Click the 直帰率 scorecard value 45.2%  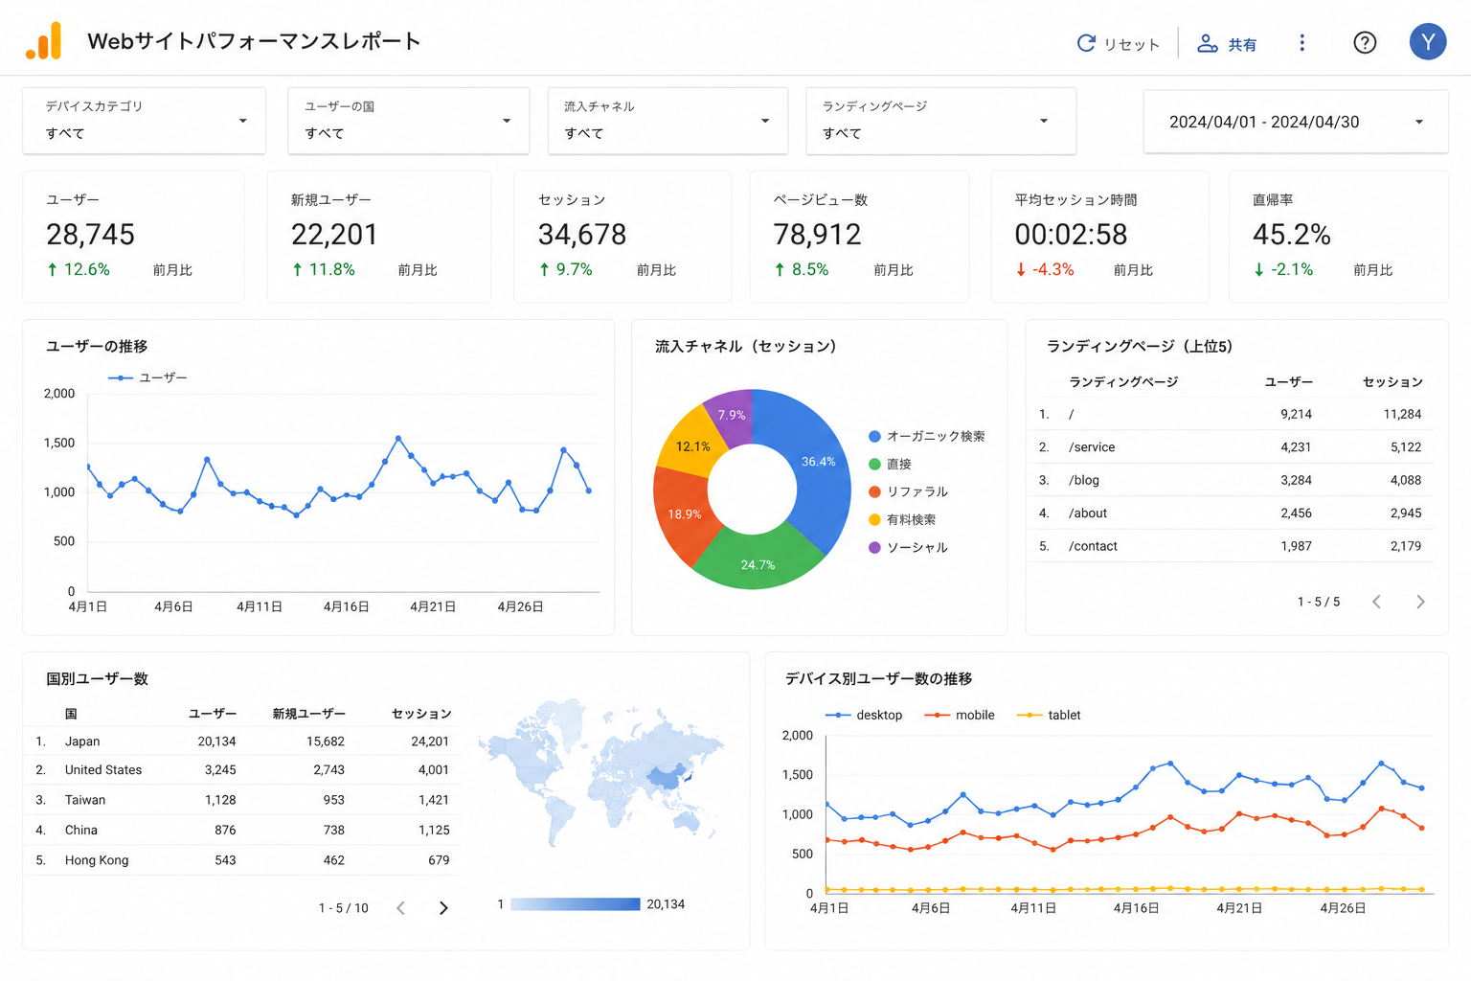1292,235
